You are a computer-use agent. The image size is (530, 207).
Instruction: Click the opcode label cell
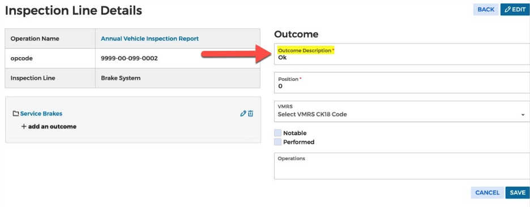click(x=50, y=58)
